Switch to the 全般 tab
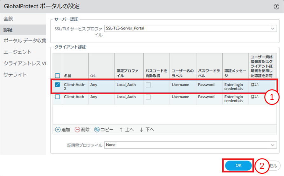284x176 pixels. [8, 18]
